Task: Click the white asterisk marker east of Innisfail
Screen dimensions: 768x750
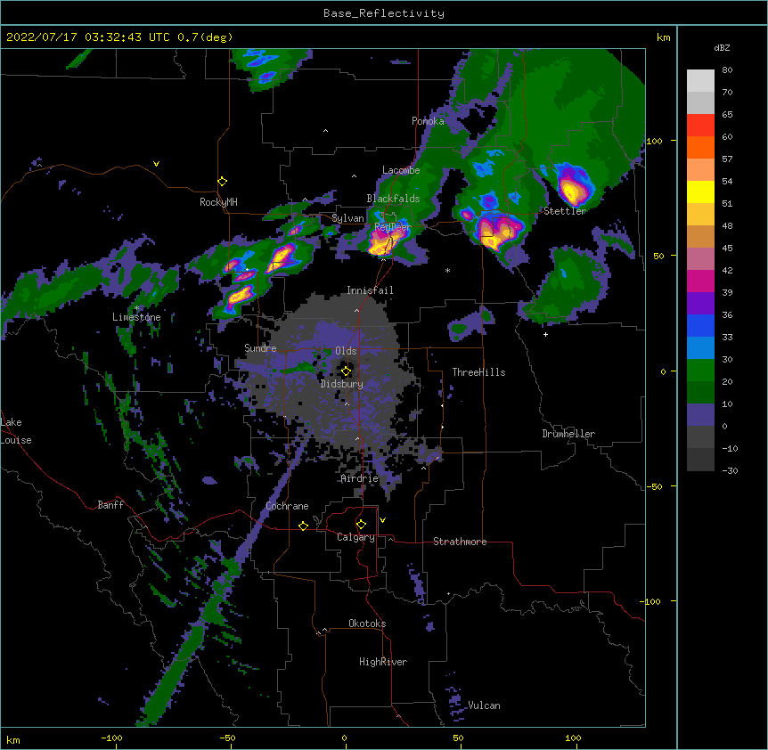Action: click(447, 270)
